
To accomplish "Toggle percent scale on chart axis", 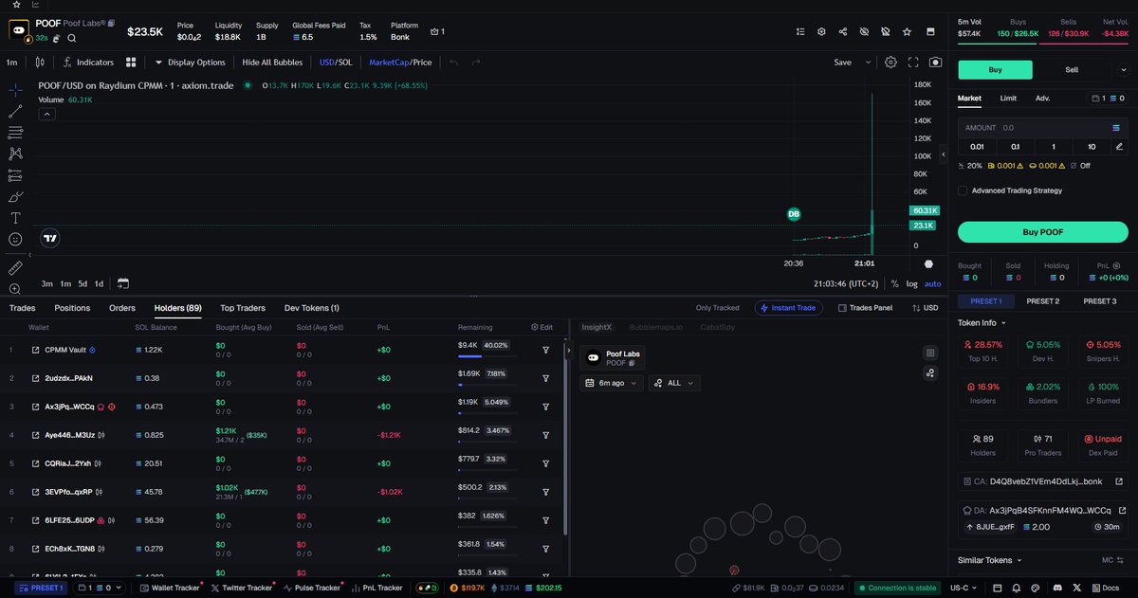I will click(x=894, y=283).
